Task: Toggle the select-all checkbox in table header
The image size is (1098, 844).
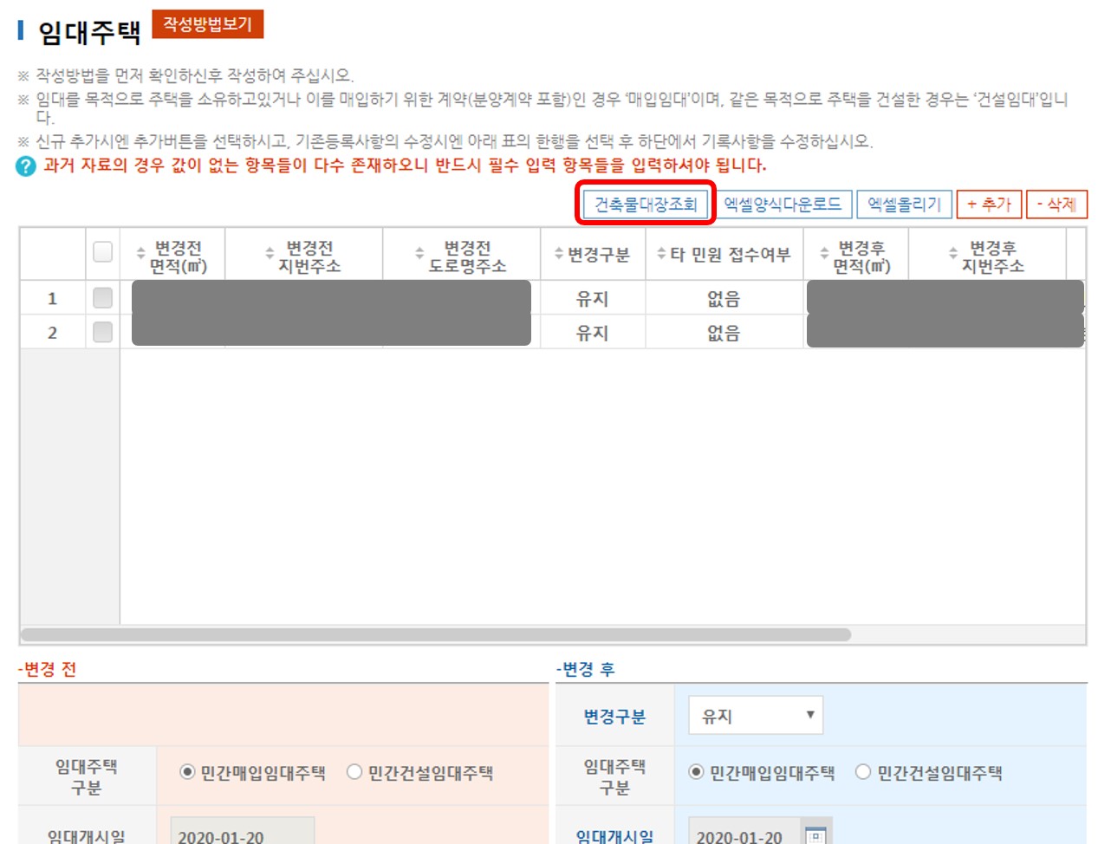Action: pyautogui.click(x=102, y=252)
